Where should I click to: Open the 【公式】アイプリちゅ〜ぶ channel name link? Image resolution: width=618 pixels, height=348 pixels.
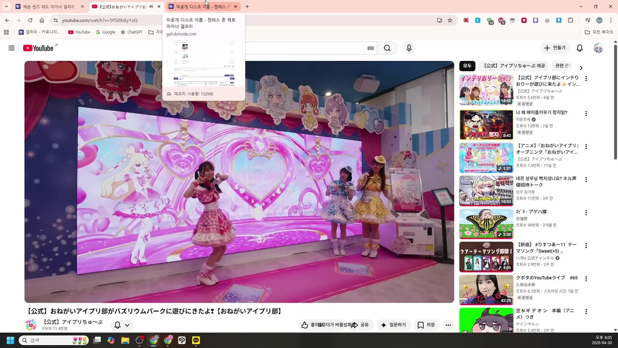pos(72,322)
